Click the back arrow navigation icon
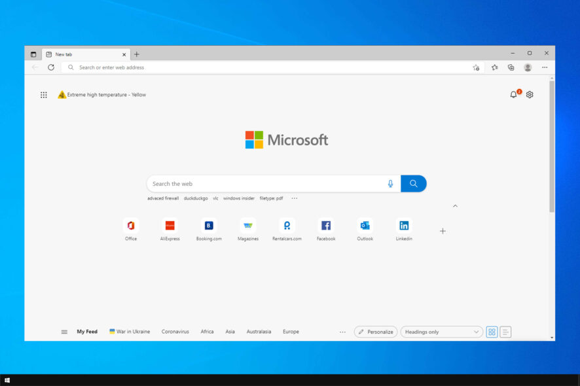580x386 pixels. click(35, 67)
